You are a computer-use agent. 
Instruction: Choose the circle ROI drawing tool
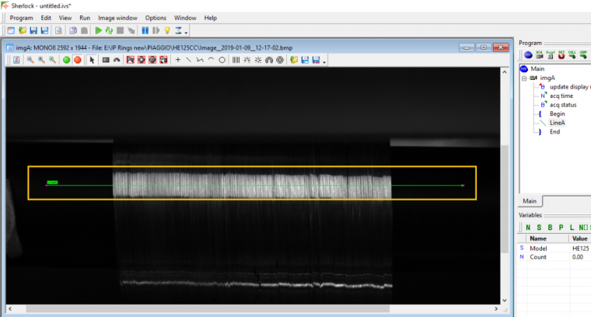click(222, 60)
